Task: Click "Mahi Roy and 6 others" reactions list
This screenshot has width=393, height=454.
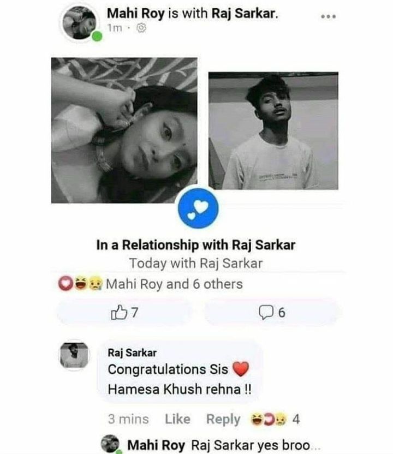Action: point(174,284)
